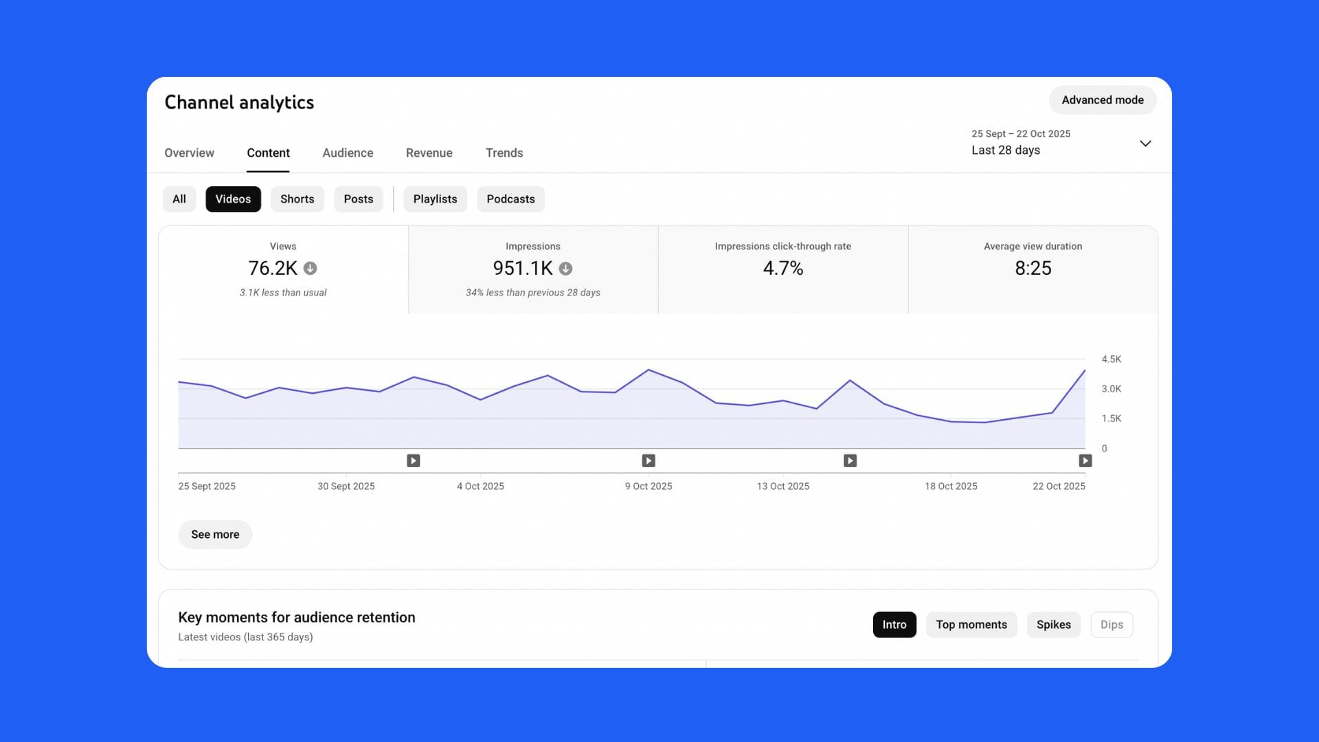The image size is (1319, 742).
Task: Click the video marker icon at 22 Oct
Action: pyautogui.click(x=1085, y=461)
